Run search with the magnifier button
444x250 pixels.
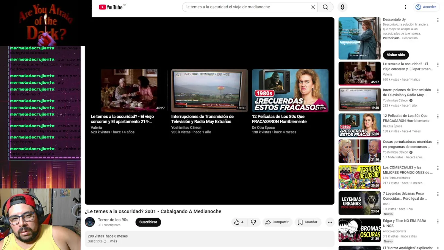[x=325, y=7]
